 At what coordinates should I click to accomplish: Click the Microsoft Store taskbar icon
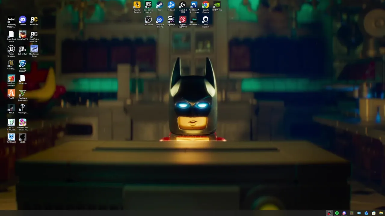pos(374,213)
